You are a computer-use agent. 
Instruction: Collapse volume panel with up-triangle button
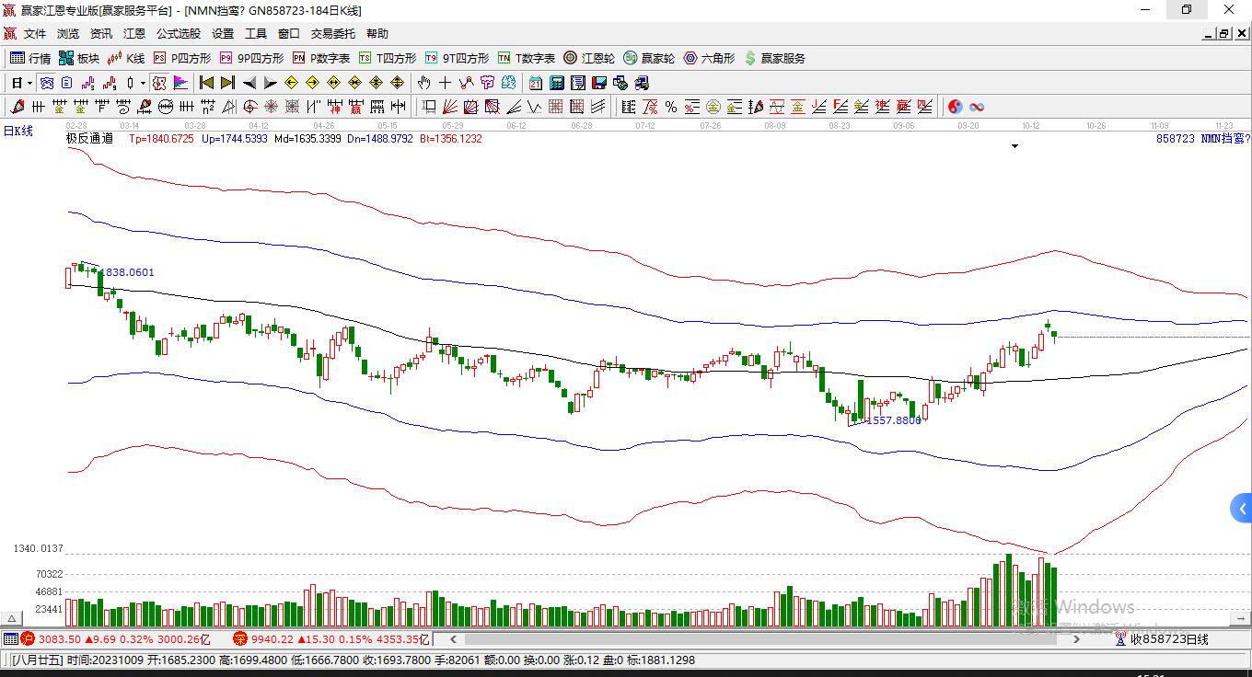coord(13,619)
